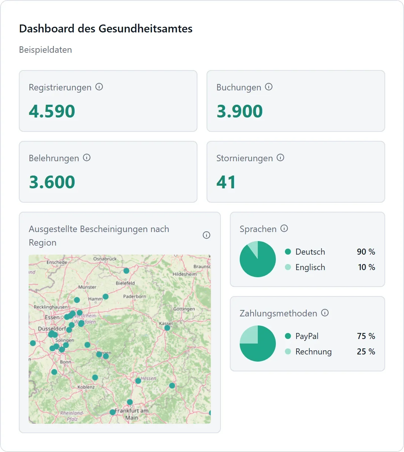404x452 pixels.
Task: Click the Stornierungen value 41
Action: point(226,182)
